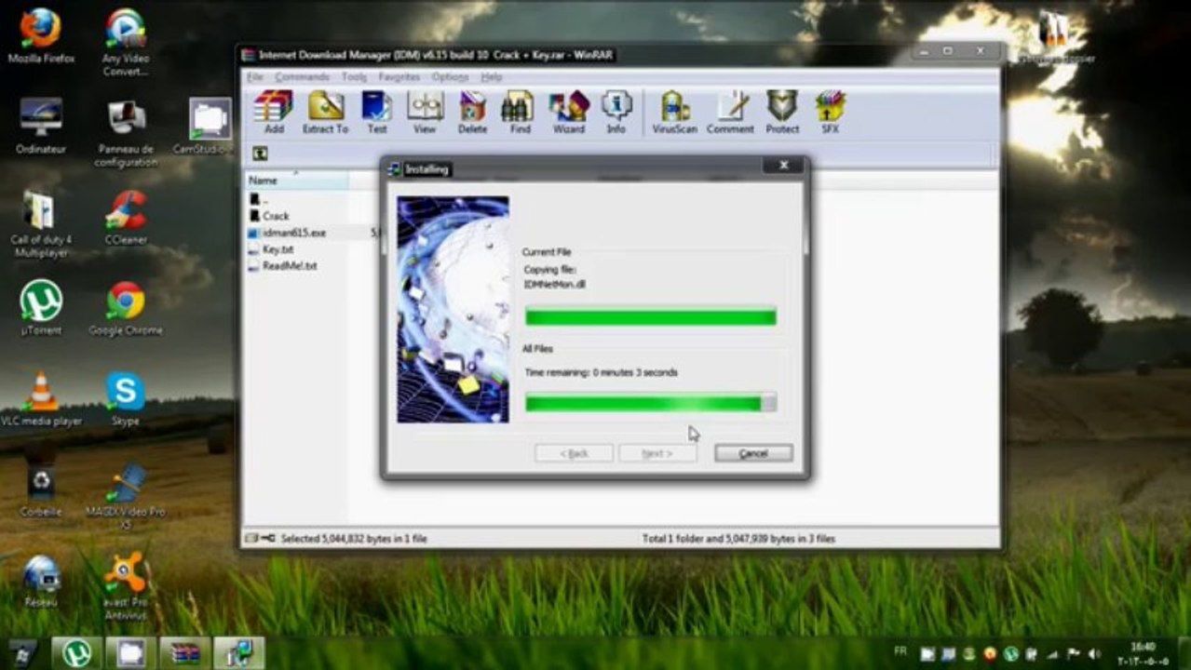Click the SFX toolbar icon
The width and height of the screenshot is (1191, 670).
[x=830, y=113]
